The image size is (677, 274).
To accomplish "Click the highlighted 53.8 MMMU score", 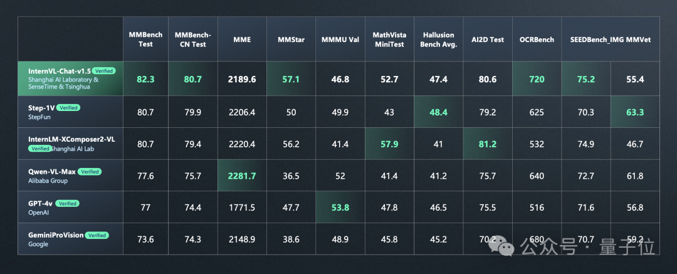I will [340, 208].
